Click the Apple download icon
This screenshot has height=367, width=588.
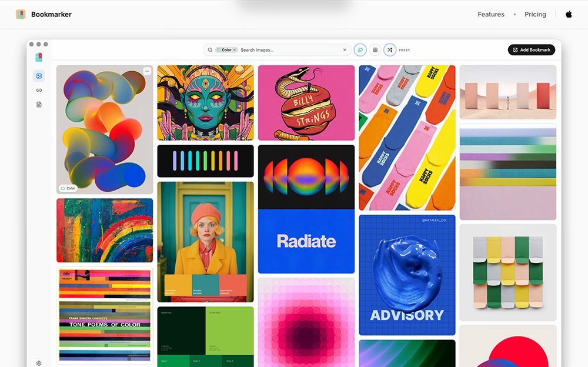point(569,14)
